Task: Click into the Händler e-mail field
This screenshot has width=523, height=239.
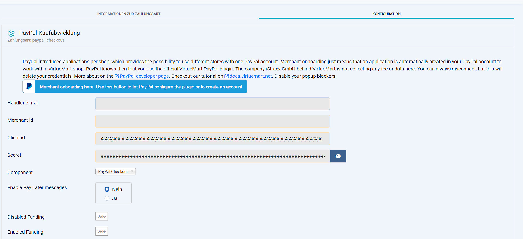Action: click(213, 104)
